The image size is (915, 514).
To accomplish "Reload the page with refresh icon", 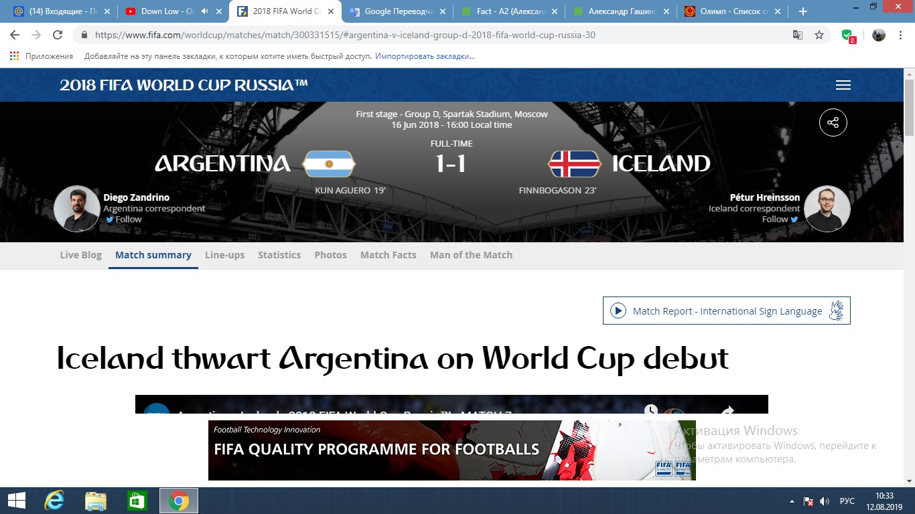I will click(x=58, y=35).
